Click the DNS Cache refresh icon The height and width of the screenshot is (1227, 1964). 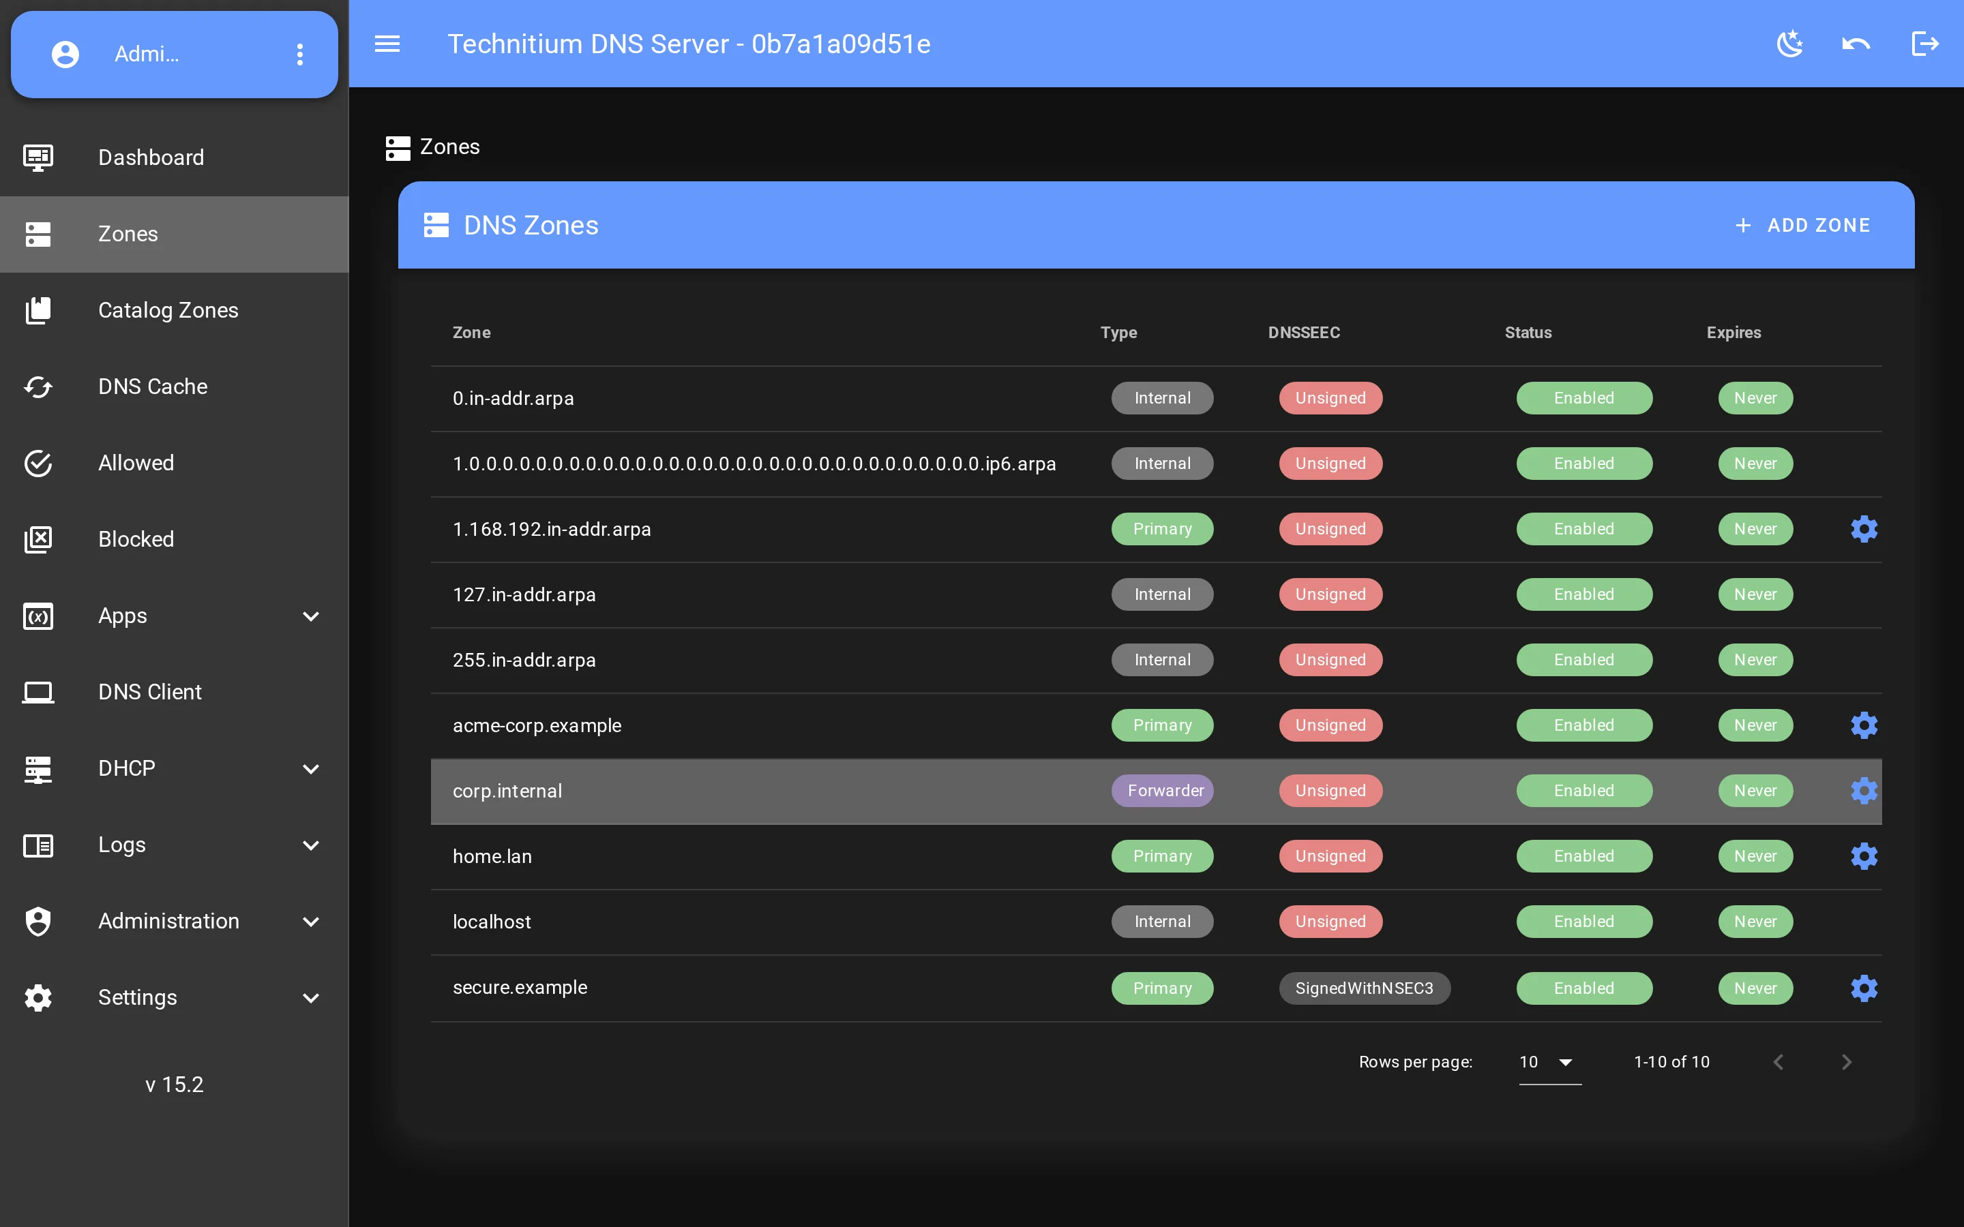coord(38,387)
